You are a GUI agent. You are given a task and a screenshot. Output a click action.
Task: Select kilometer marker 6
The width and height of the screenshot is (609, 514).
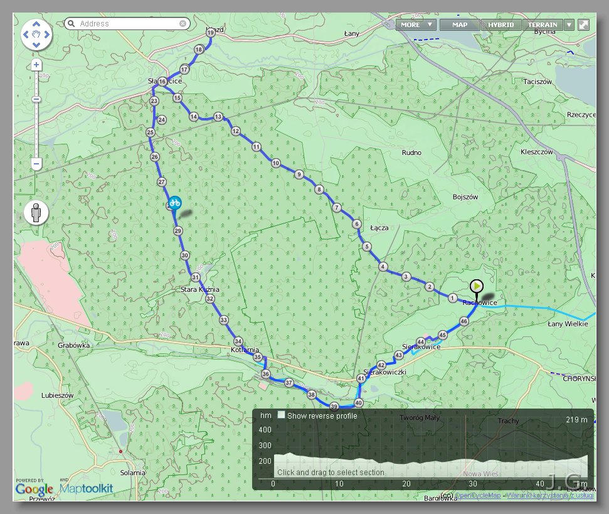click(x=356, y=224)
